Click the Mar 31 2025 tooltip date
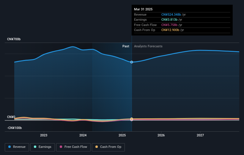The width and height of the screenshot is (244, 155). (143, 9)
